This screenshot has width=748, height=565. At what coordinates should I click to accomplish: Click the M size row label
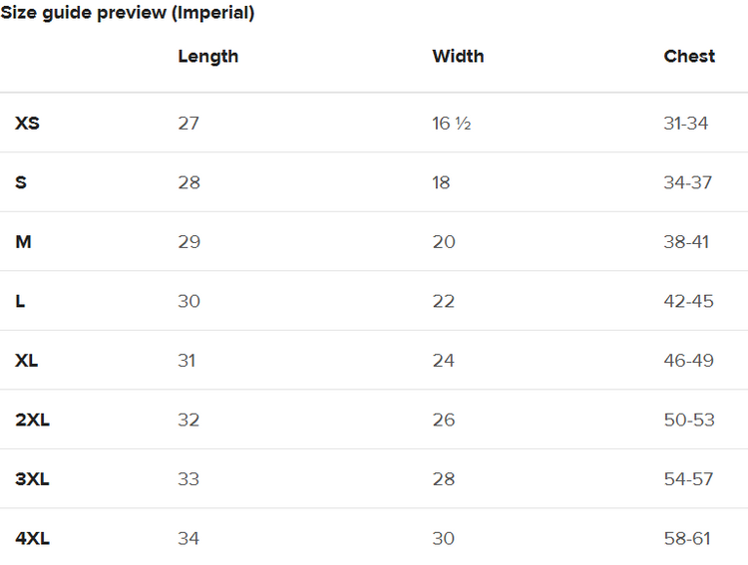point(23,242)
